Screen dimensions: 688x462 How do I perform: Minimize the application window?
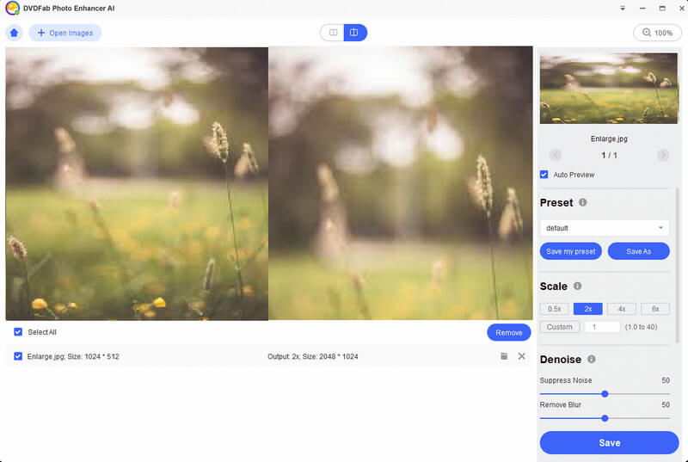[x=642, y=9]
